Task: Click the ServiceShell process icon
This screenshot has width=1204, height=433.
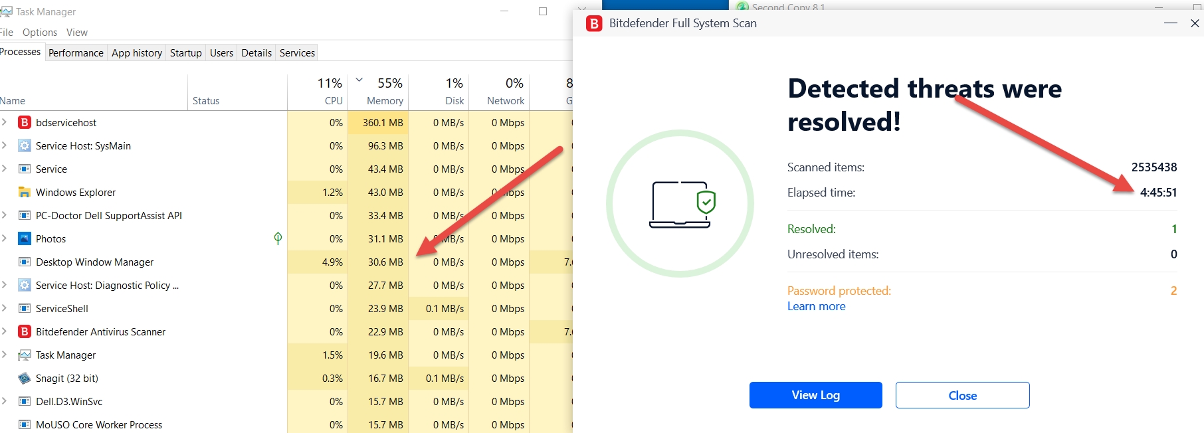Action: tap(25, 308)
